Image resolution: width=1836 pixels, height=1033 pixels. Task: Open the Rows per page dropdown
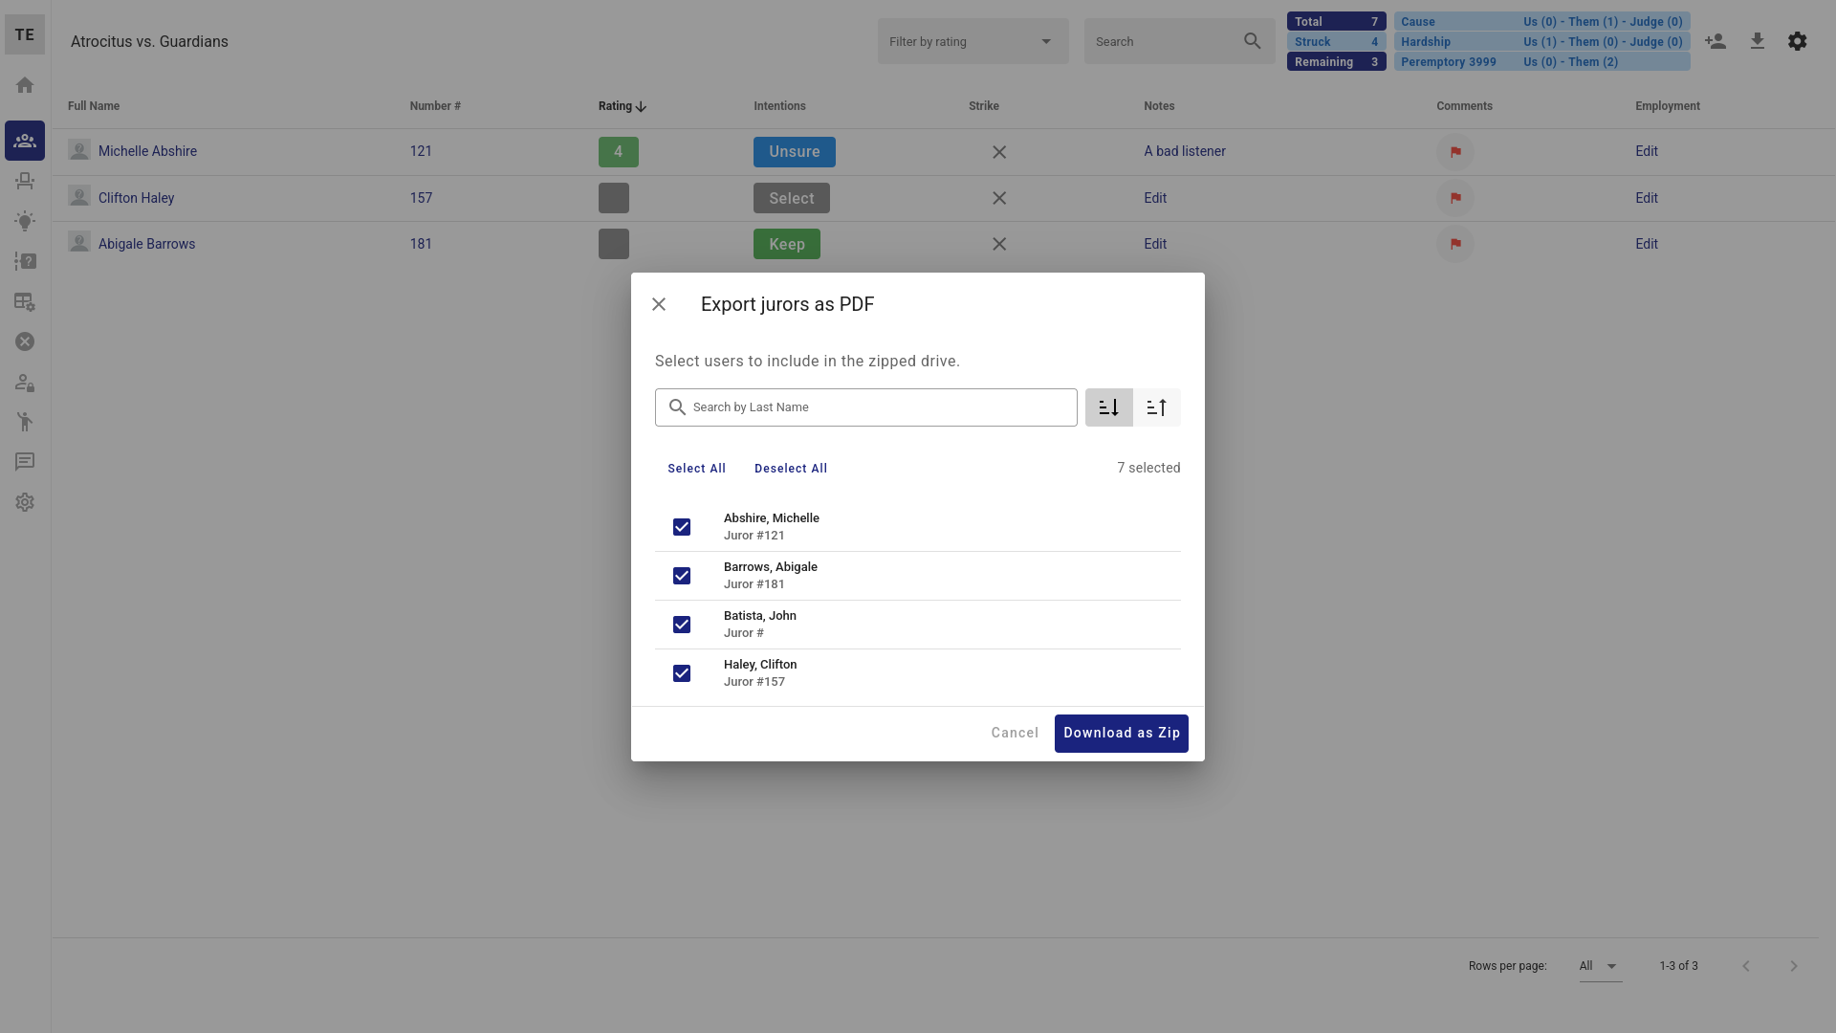(x=1601, y=966)
